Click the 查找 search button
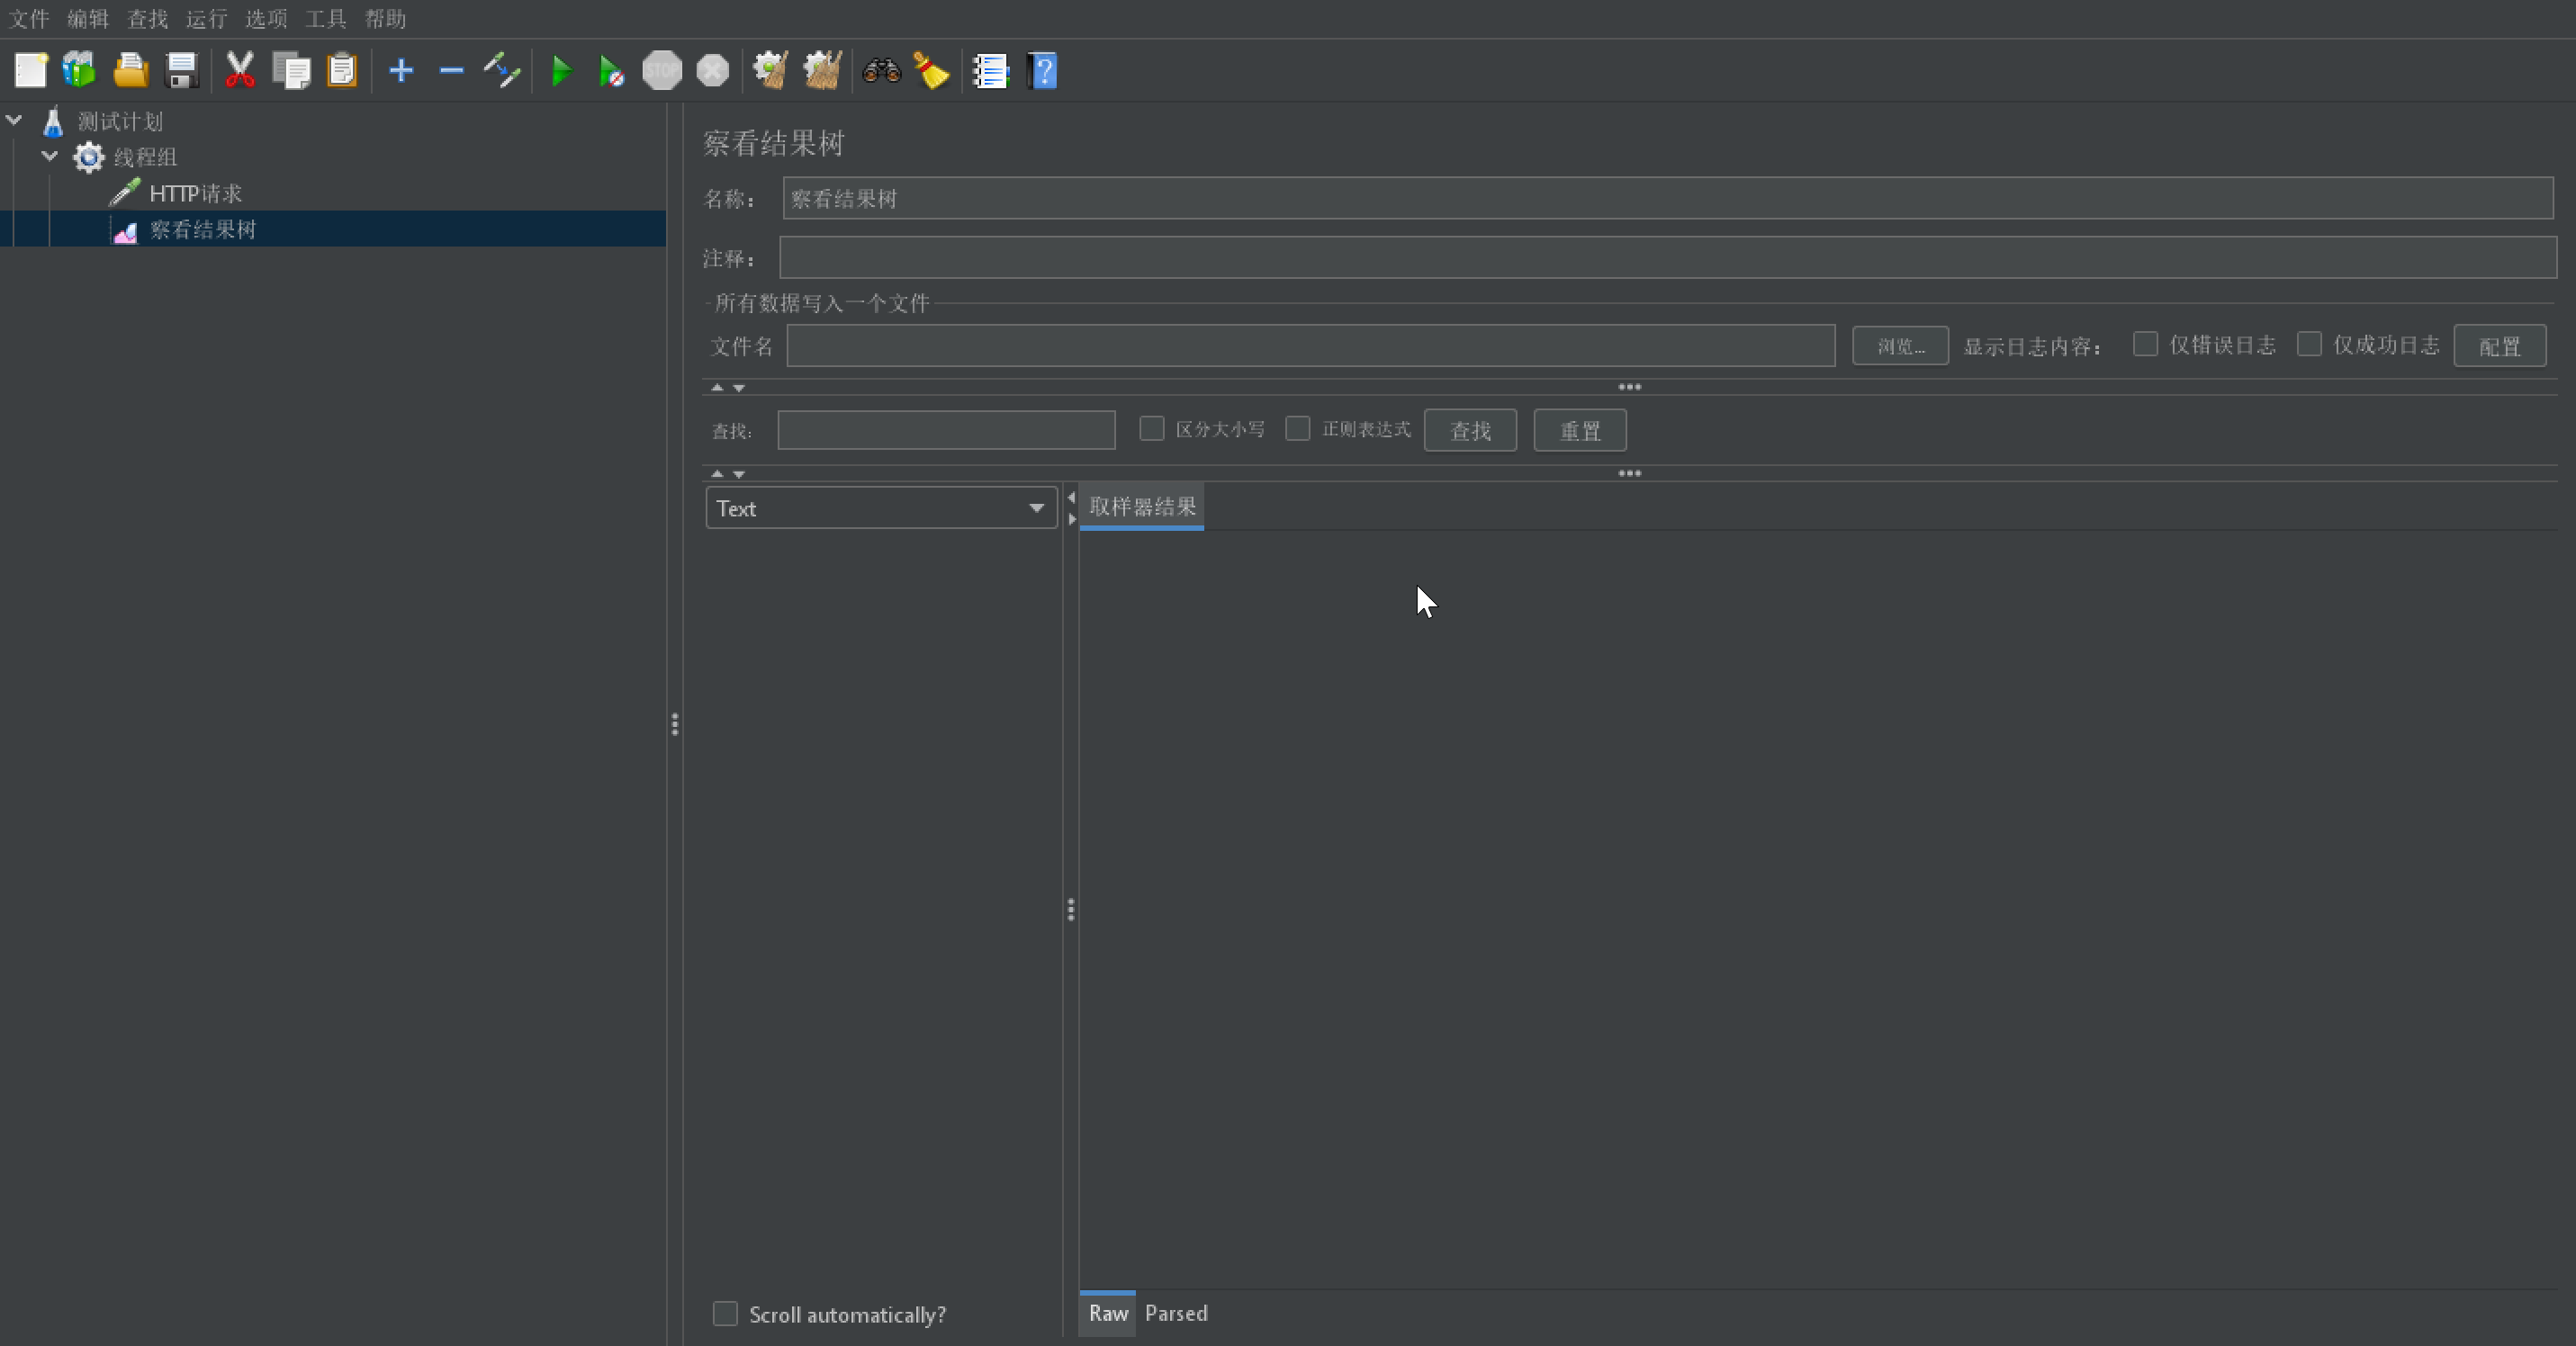 1471,429
